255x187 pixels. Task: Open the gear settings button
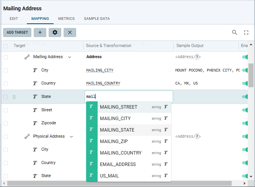point(55,33)
